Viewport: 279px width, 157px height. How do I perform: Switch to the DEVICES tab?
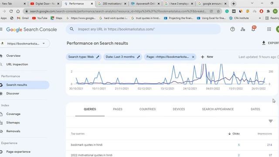coord(179,109)
